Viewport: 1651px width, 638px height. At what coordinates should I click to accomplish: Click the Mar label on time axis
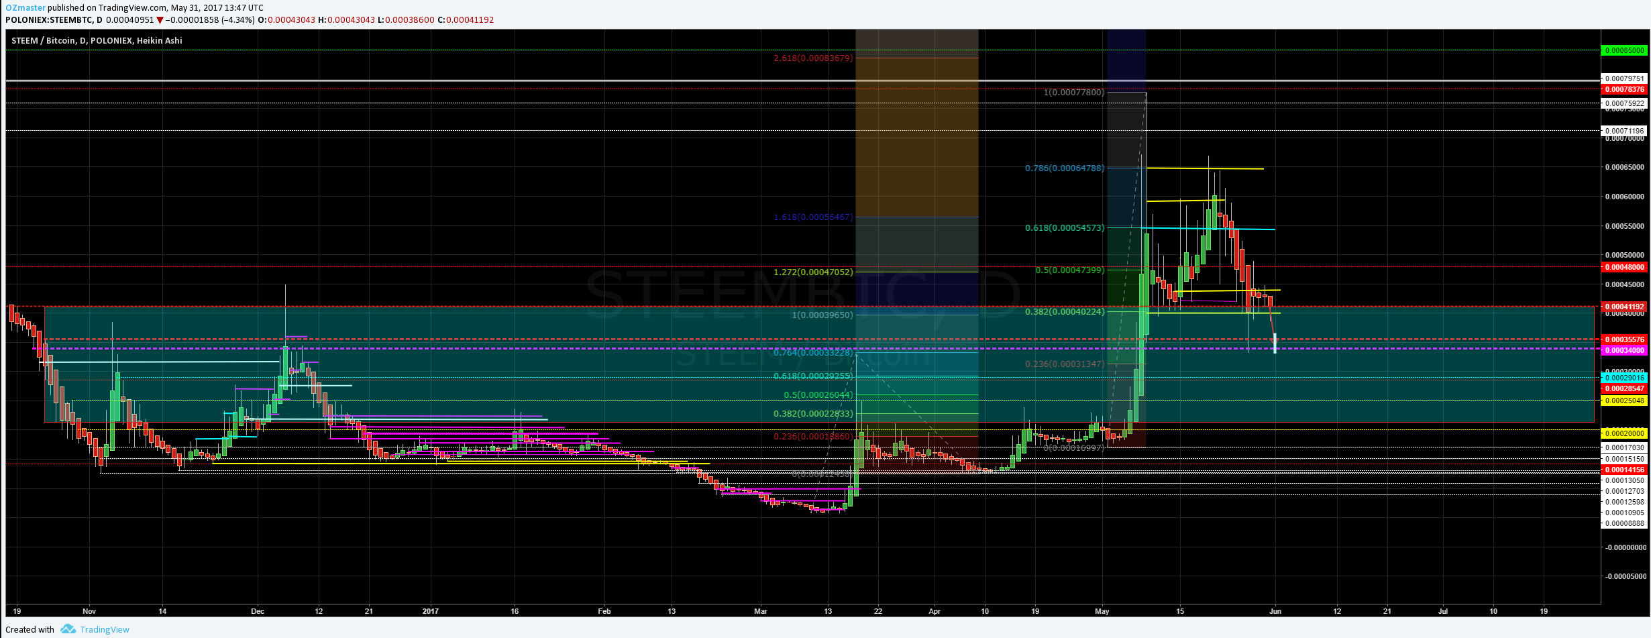click(761, 611)
